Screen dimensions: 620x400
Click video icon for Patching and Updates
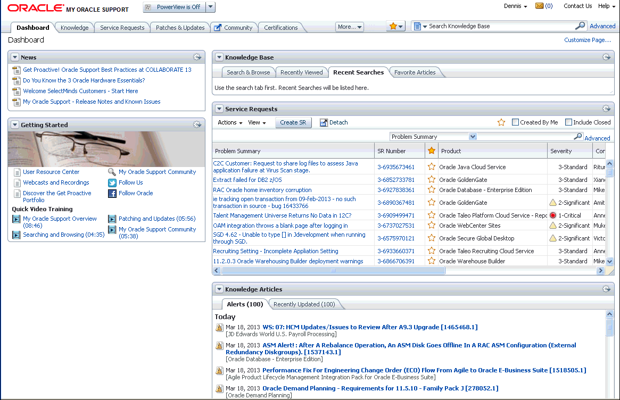[112, 219]
